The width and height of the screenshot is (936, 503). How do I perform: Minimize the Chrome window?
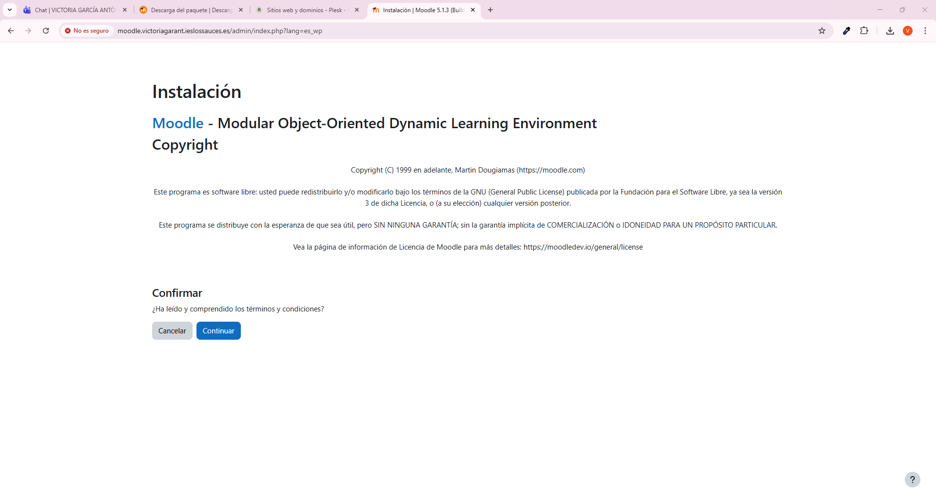tap(880, 10)
